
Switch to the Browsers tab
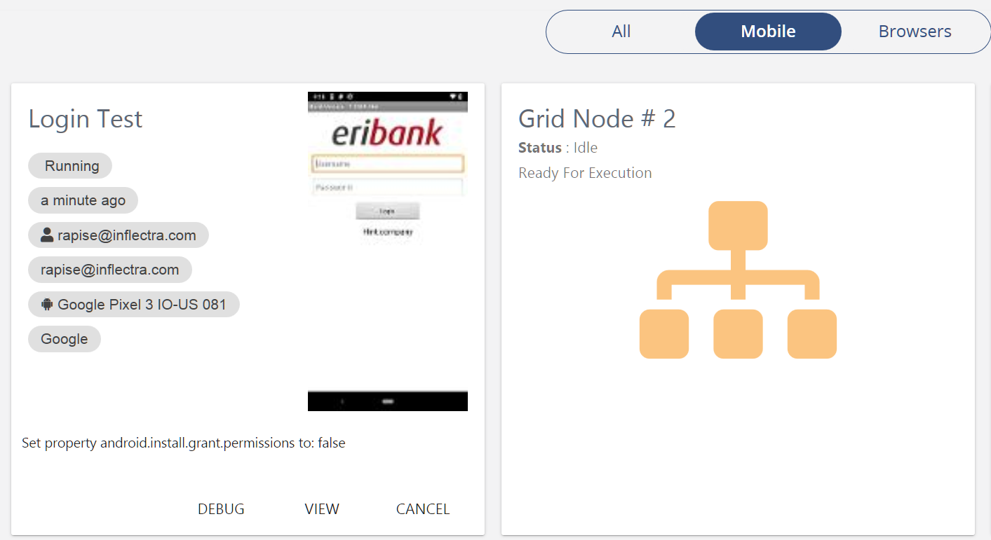(x=915, y=32)
